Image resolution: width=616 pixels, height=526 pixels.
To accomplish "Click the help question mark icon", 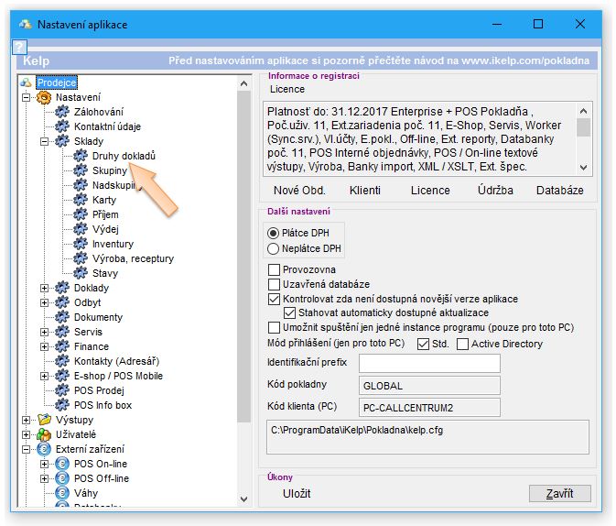I will [x=20, y=47].
